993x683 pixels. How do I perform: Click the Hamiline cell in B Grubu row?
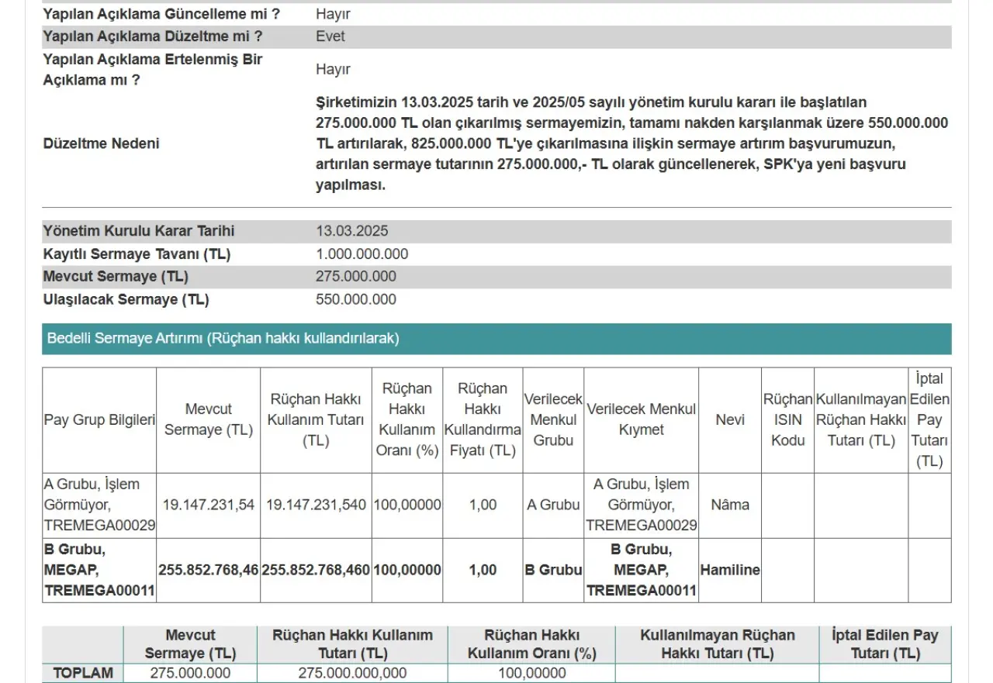point(730,570)
